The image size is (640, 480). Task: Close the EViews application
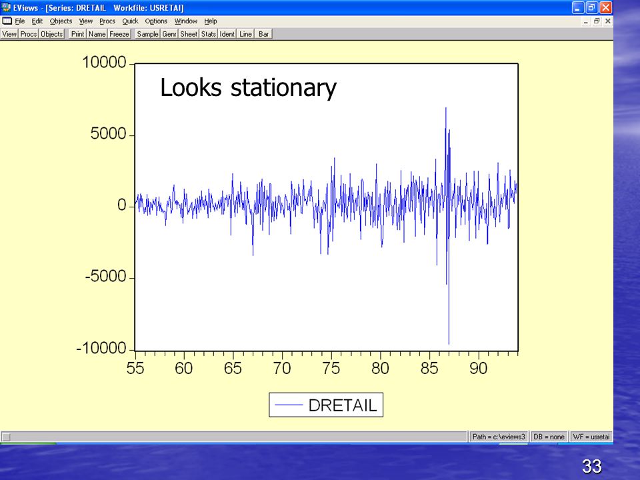point(606,8)
